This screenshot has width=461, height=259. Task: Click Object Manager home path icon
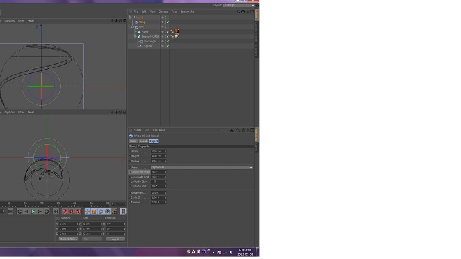click(x=243, y=12)
